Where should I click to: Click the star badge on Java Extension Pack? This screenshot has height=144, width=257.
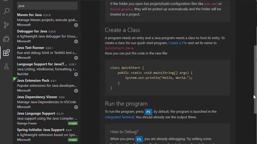(14, 79)
